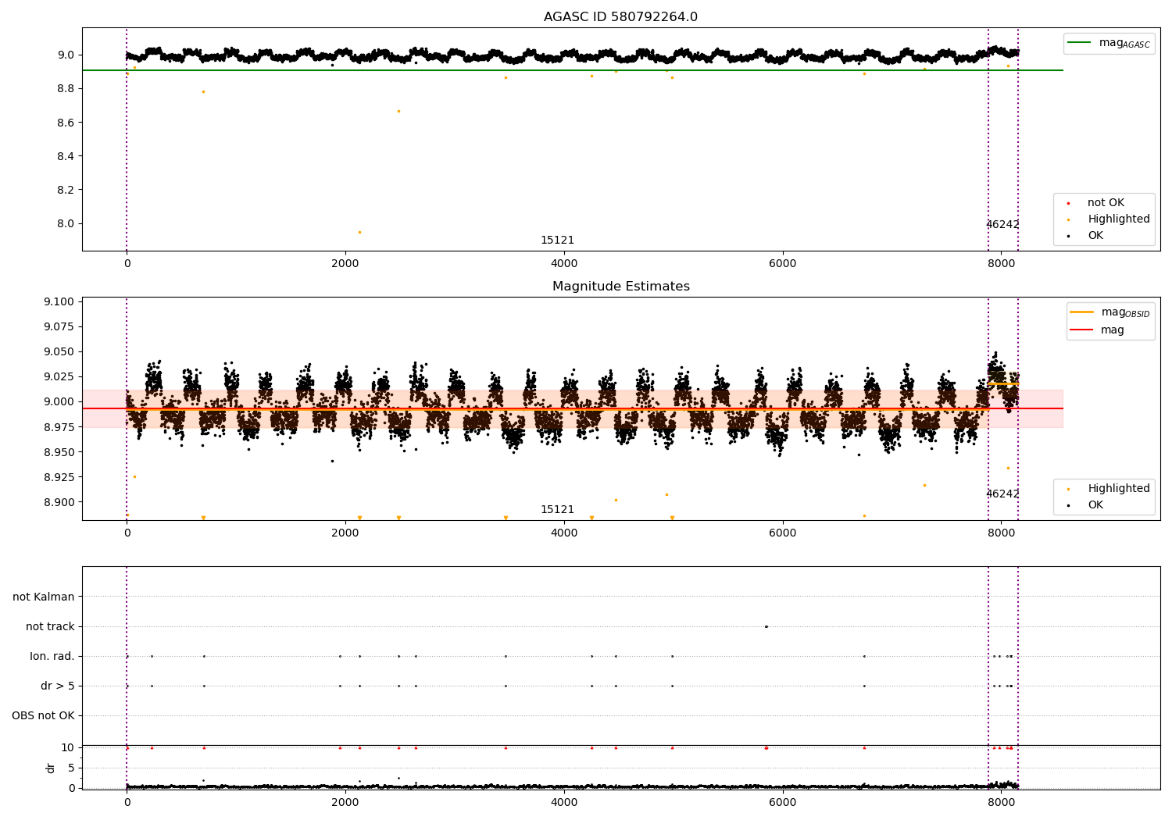
Task: Click the title AGASC ID 580792264.0
Action: (620, 17)
